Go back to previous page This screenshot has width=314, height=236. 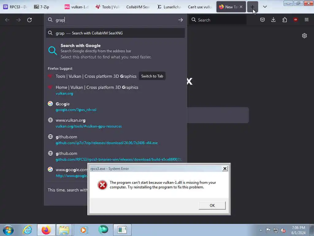tap(7, 20)
